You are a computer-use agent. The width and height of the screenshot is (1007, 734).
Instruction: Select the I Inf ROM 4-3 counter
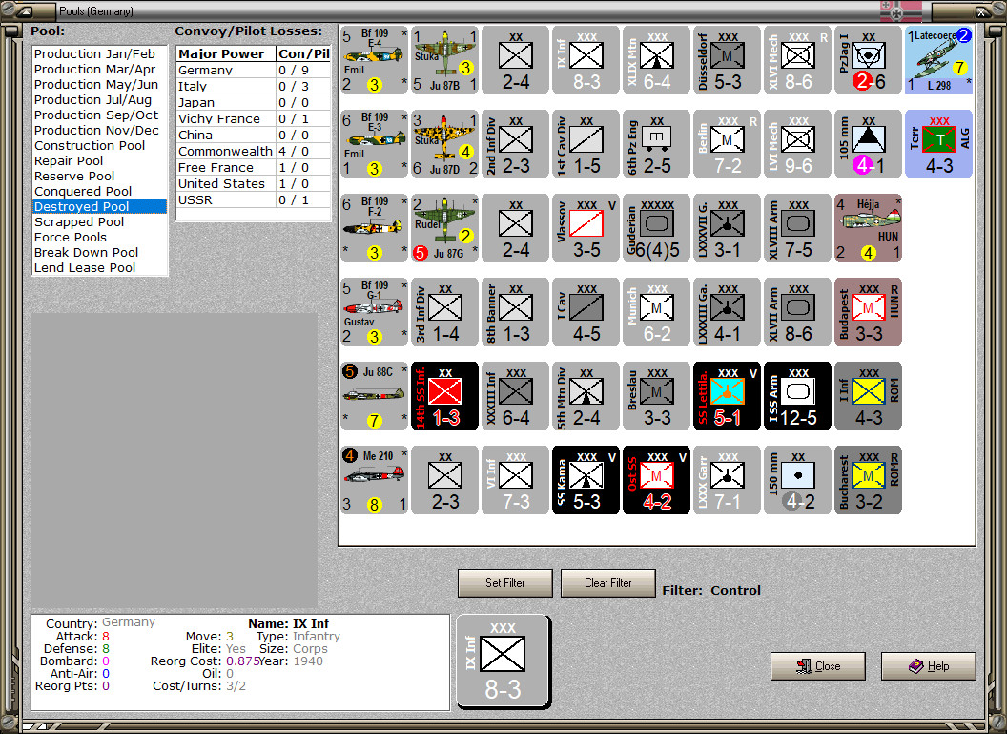[869, 396]
